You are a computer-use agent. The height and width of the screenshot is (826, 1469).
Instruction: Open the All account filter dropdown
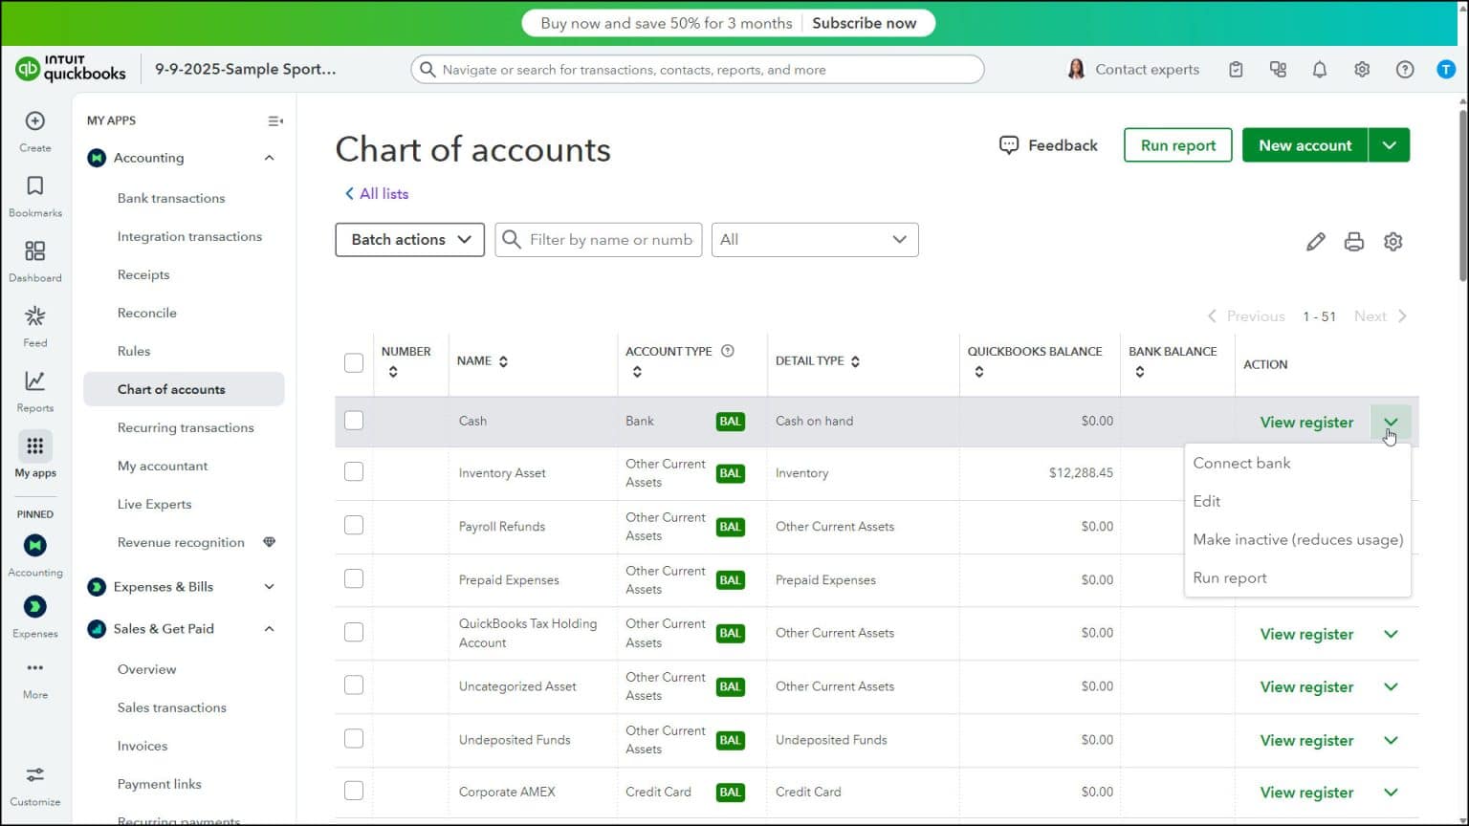point(815,240)
